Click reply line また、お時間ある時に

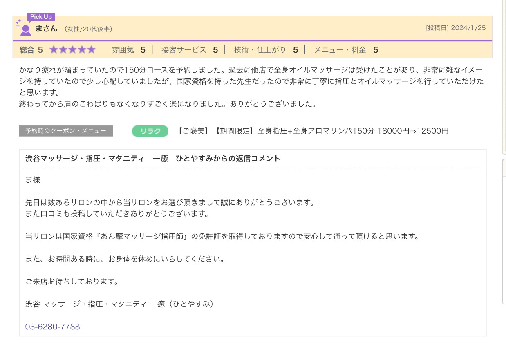coord(125,259)
